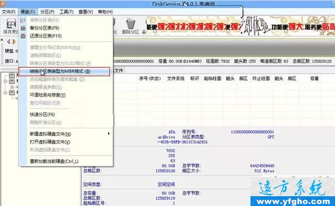Switch to the partially hidden 文件 tab

point(118,71)
